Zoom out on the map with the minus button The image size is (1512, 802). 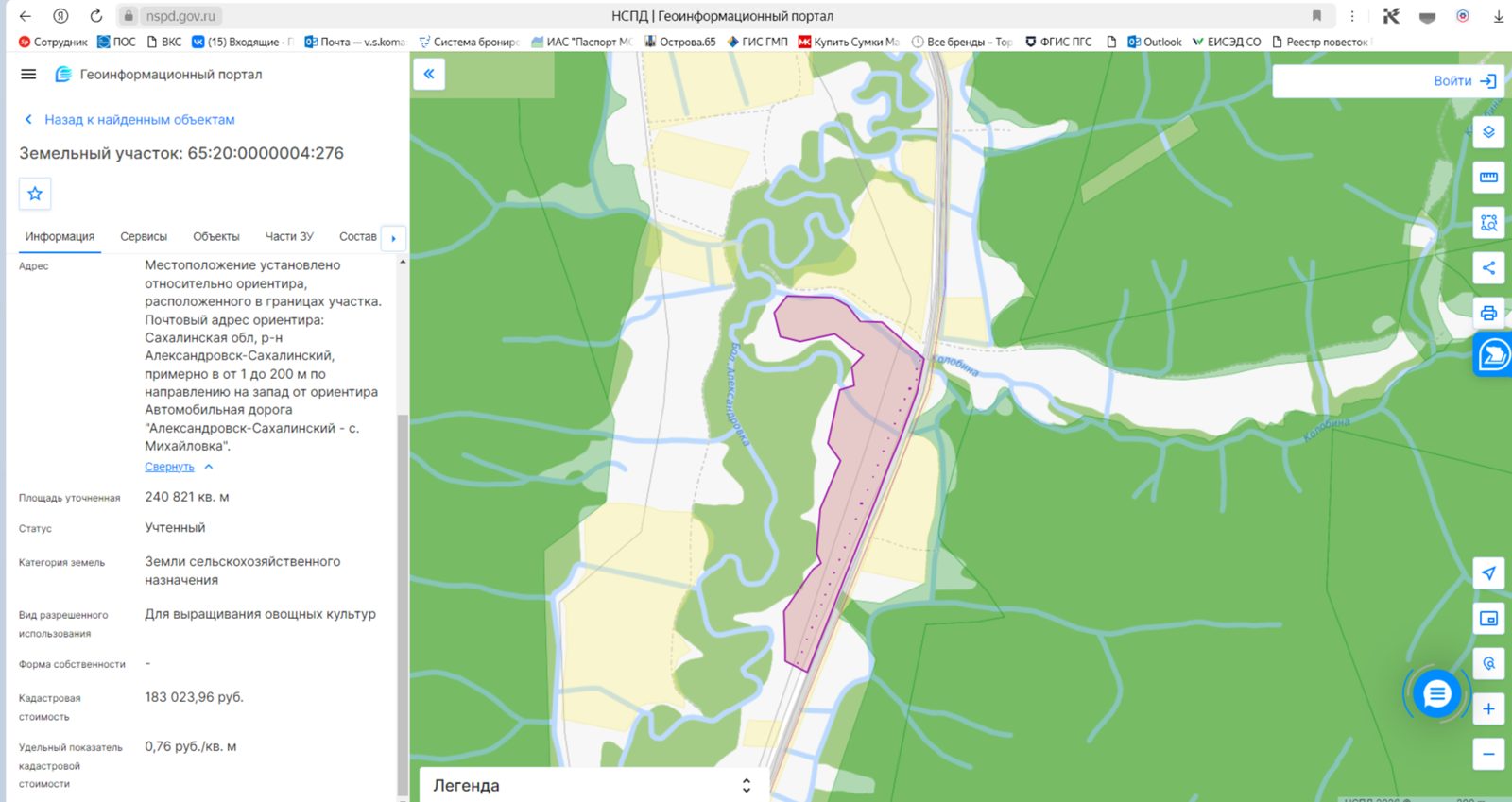pos(1488,754)
